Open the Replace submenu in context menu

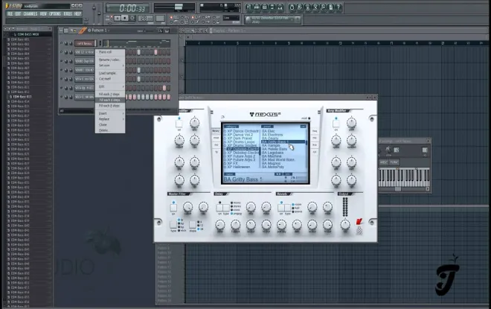[x=110, y=119]
